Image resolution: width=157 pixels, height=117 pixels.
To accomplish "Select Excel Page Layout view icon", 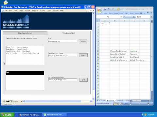I will click(118, 104).
